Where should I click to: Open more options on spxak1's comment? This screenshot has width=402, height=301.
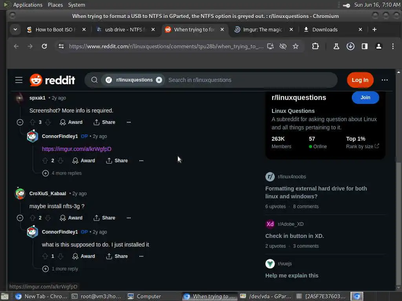tap(129, 122)
